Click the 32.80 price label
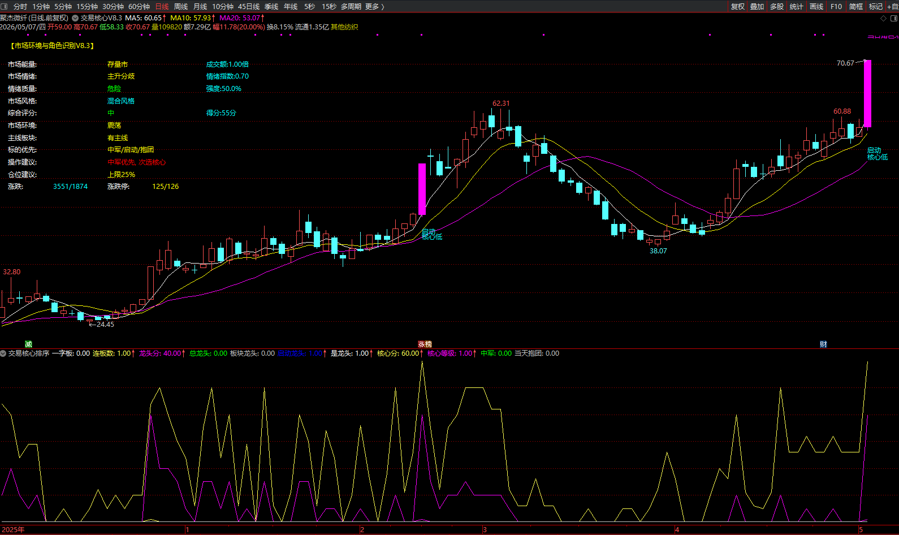The image size is (899, 535). click(x=12, y=272)
